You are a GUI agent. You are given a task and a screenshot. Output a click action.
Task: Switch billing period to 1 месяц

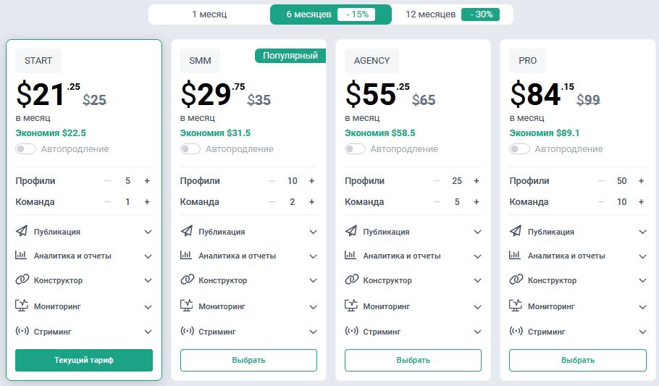click(209, 14)
